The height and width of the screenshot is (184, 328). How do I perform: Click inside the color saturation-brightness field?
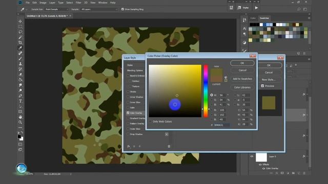tap(175, 91)
